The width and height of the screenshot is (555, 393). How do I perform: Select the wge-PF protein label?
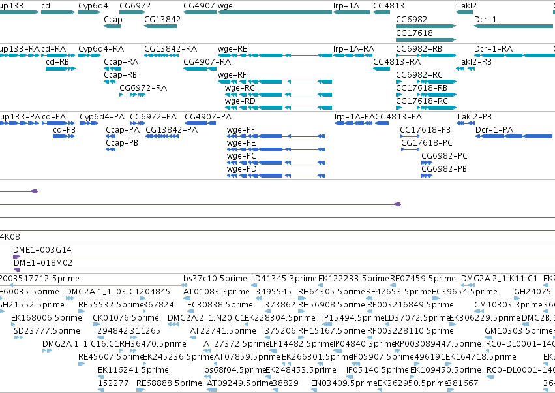click(241, 130)
